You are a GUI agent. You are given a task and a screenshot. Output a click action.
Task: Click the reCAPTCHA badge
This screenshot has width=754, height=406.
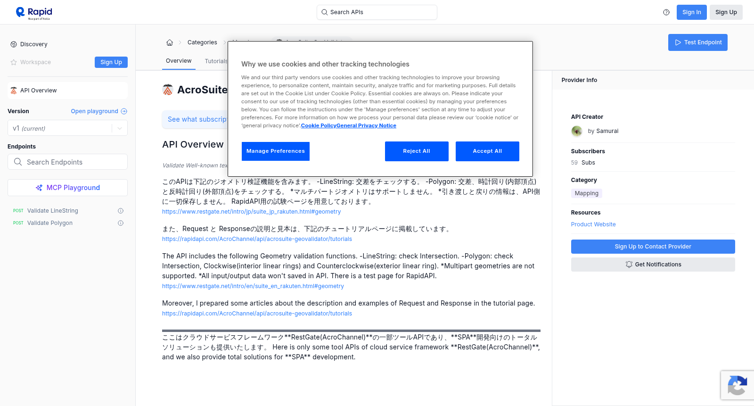pyautogui.click(x=738, y=385)
